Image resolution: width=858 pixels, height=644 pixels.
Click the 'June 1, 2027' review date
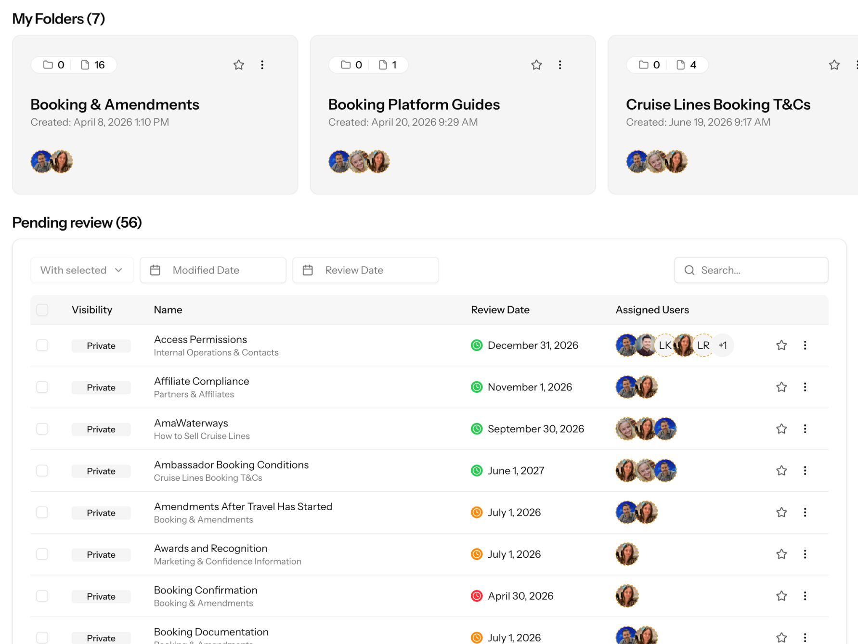[516, 471]
